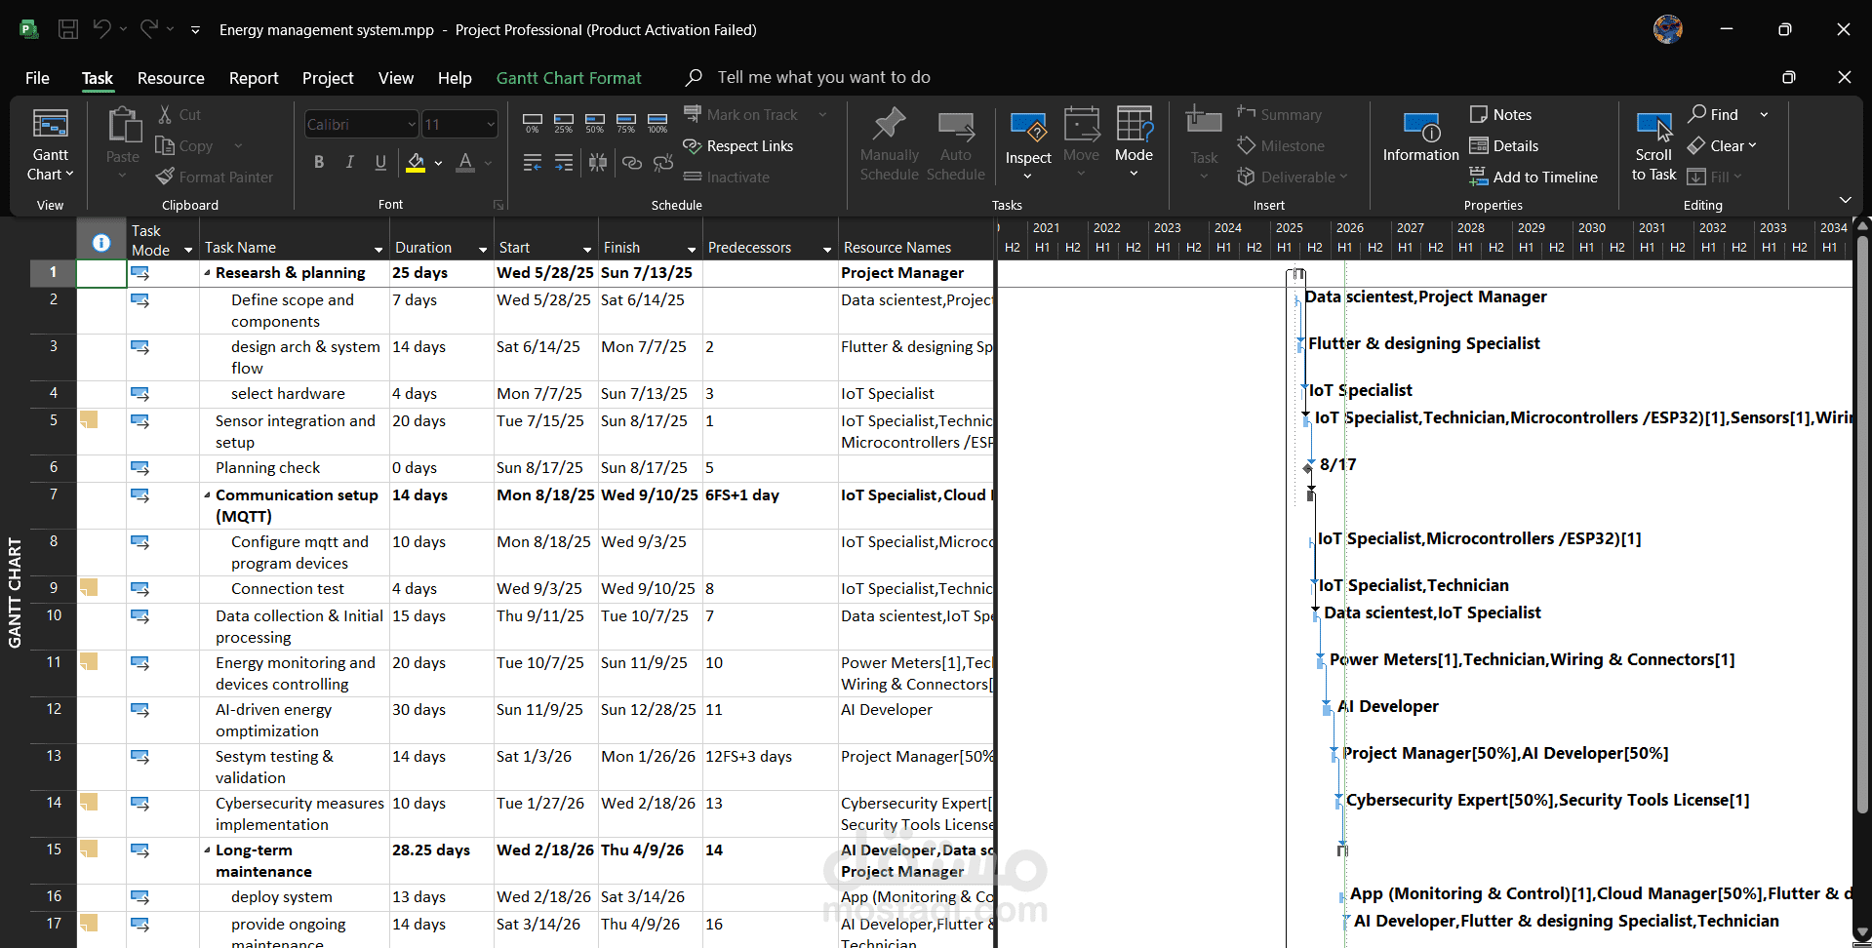Image resolution: width=1872 pixels, height=948 pixels.
Task: Pick the background fill color bucket
Action: (416, 162)
